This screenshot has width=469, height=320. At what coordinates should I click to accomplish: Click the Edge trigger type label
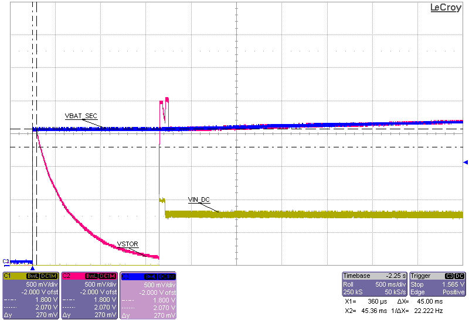point(417,292)
